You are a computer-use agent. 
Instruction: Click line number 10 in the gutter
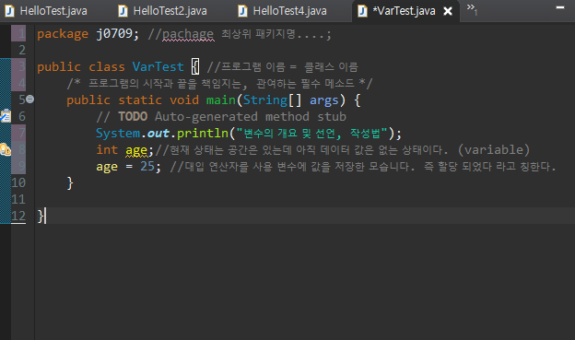(x=18, y=182)
